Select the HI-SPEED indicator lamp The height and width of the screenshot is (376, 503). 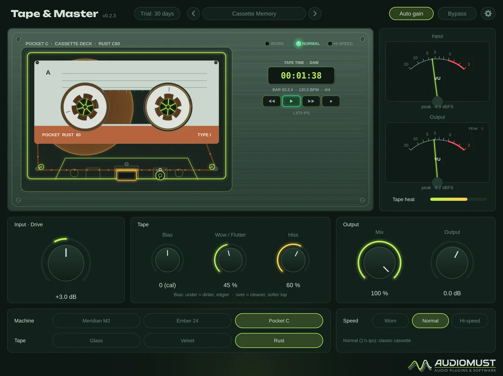click(330, 43)
